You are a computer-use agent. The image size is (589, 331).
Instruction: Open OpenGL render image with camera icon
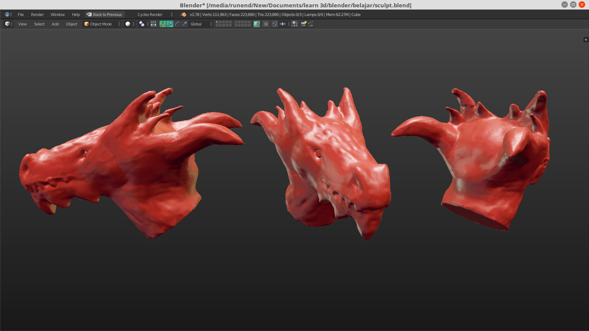pos(304,24)
